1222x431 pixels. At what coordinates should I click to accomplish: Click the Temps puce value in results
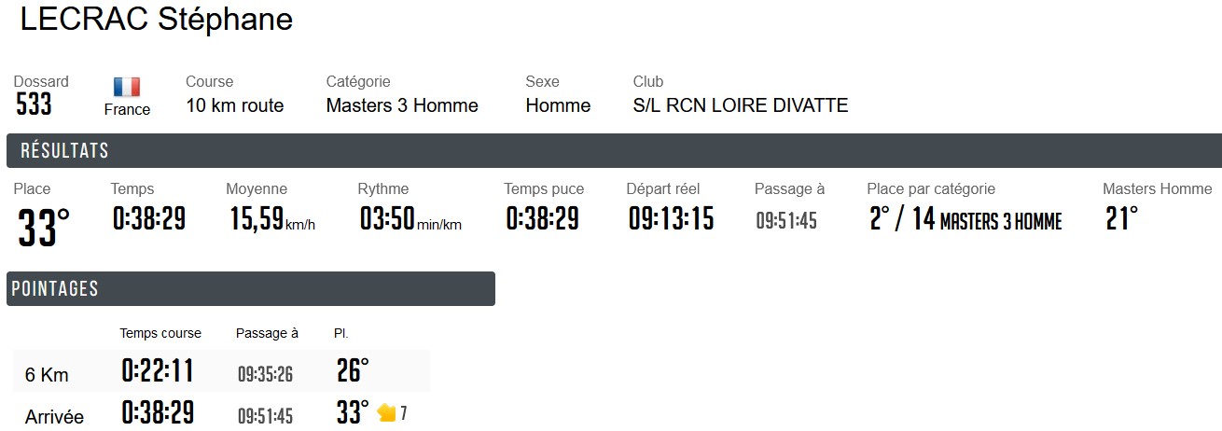pyautogui.click(x=542, y=219)
